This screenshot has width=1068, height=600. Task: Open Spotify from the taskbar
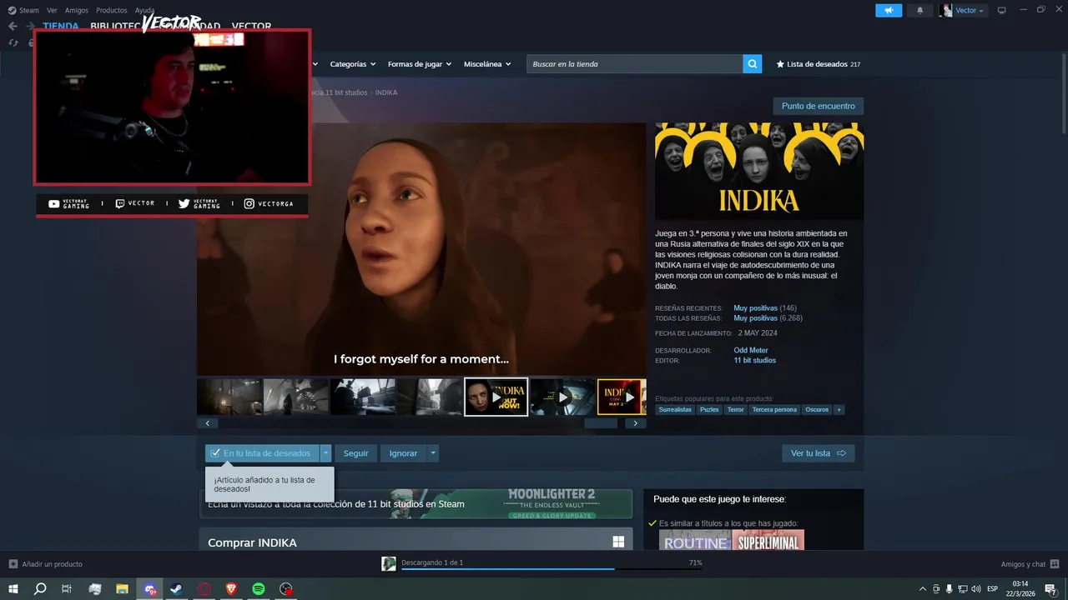(259, 589)
